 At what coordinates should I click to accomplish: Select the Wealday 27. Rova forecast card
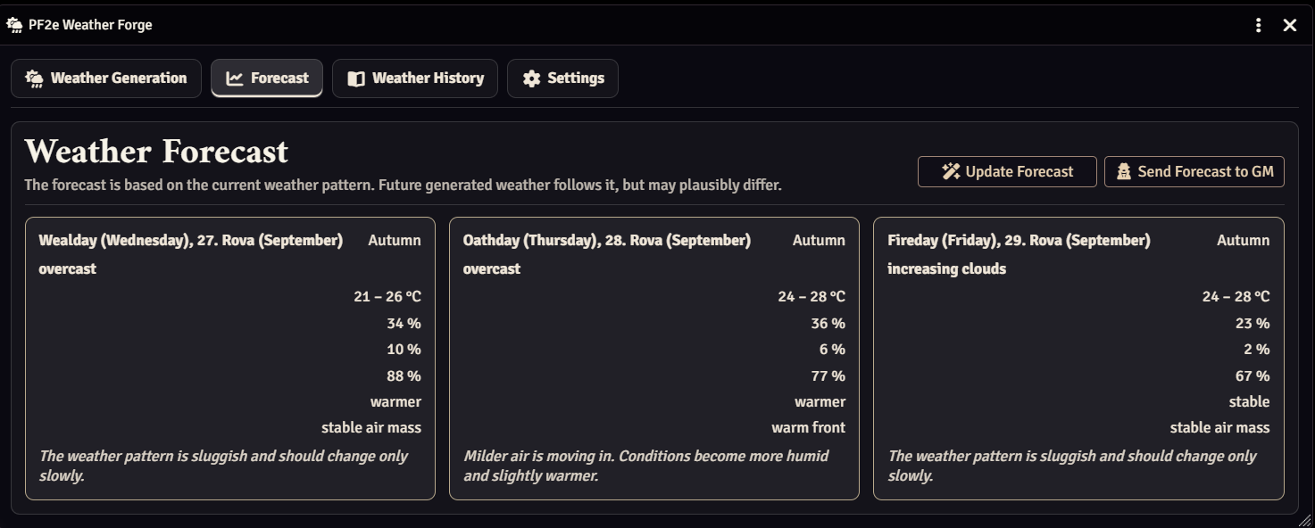tap(230, 359)
